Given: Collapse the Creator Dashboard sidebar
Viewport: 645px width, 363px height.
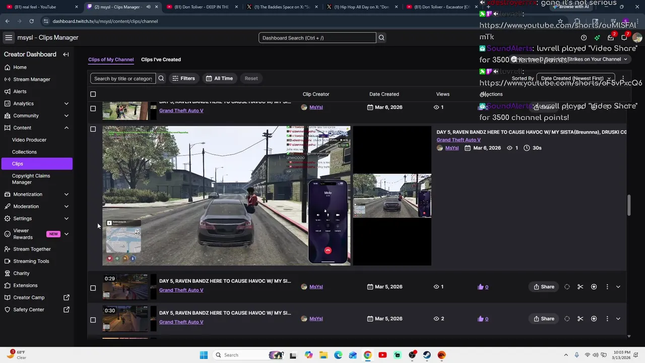Looking at the screenshot, I should pos(66,54).
